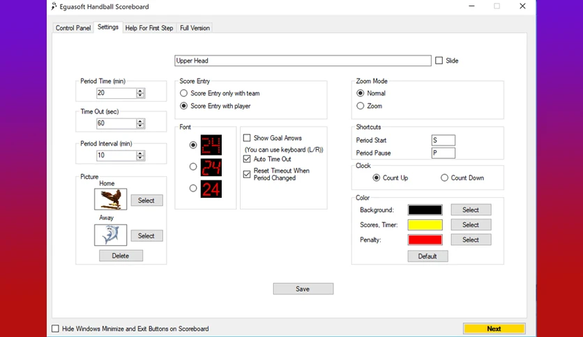Click the Home team eagle picture
Viewport: 583px width, 337px height.
[110, 199]
